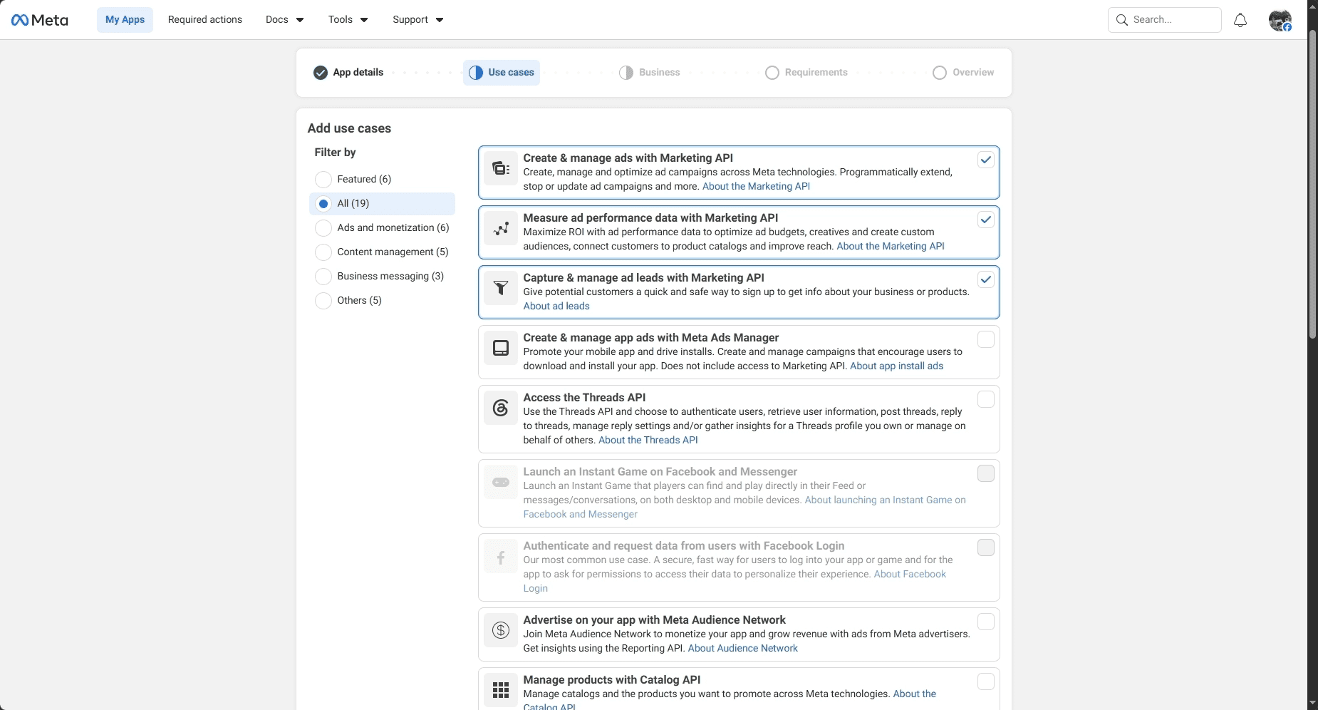Screen dimensions: 1318x710
Task: Expand the Docs dropdown
Action: point(285,20)
